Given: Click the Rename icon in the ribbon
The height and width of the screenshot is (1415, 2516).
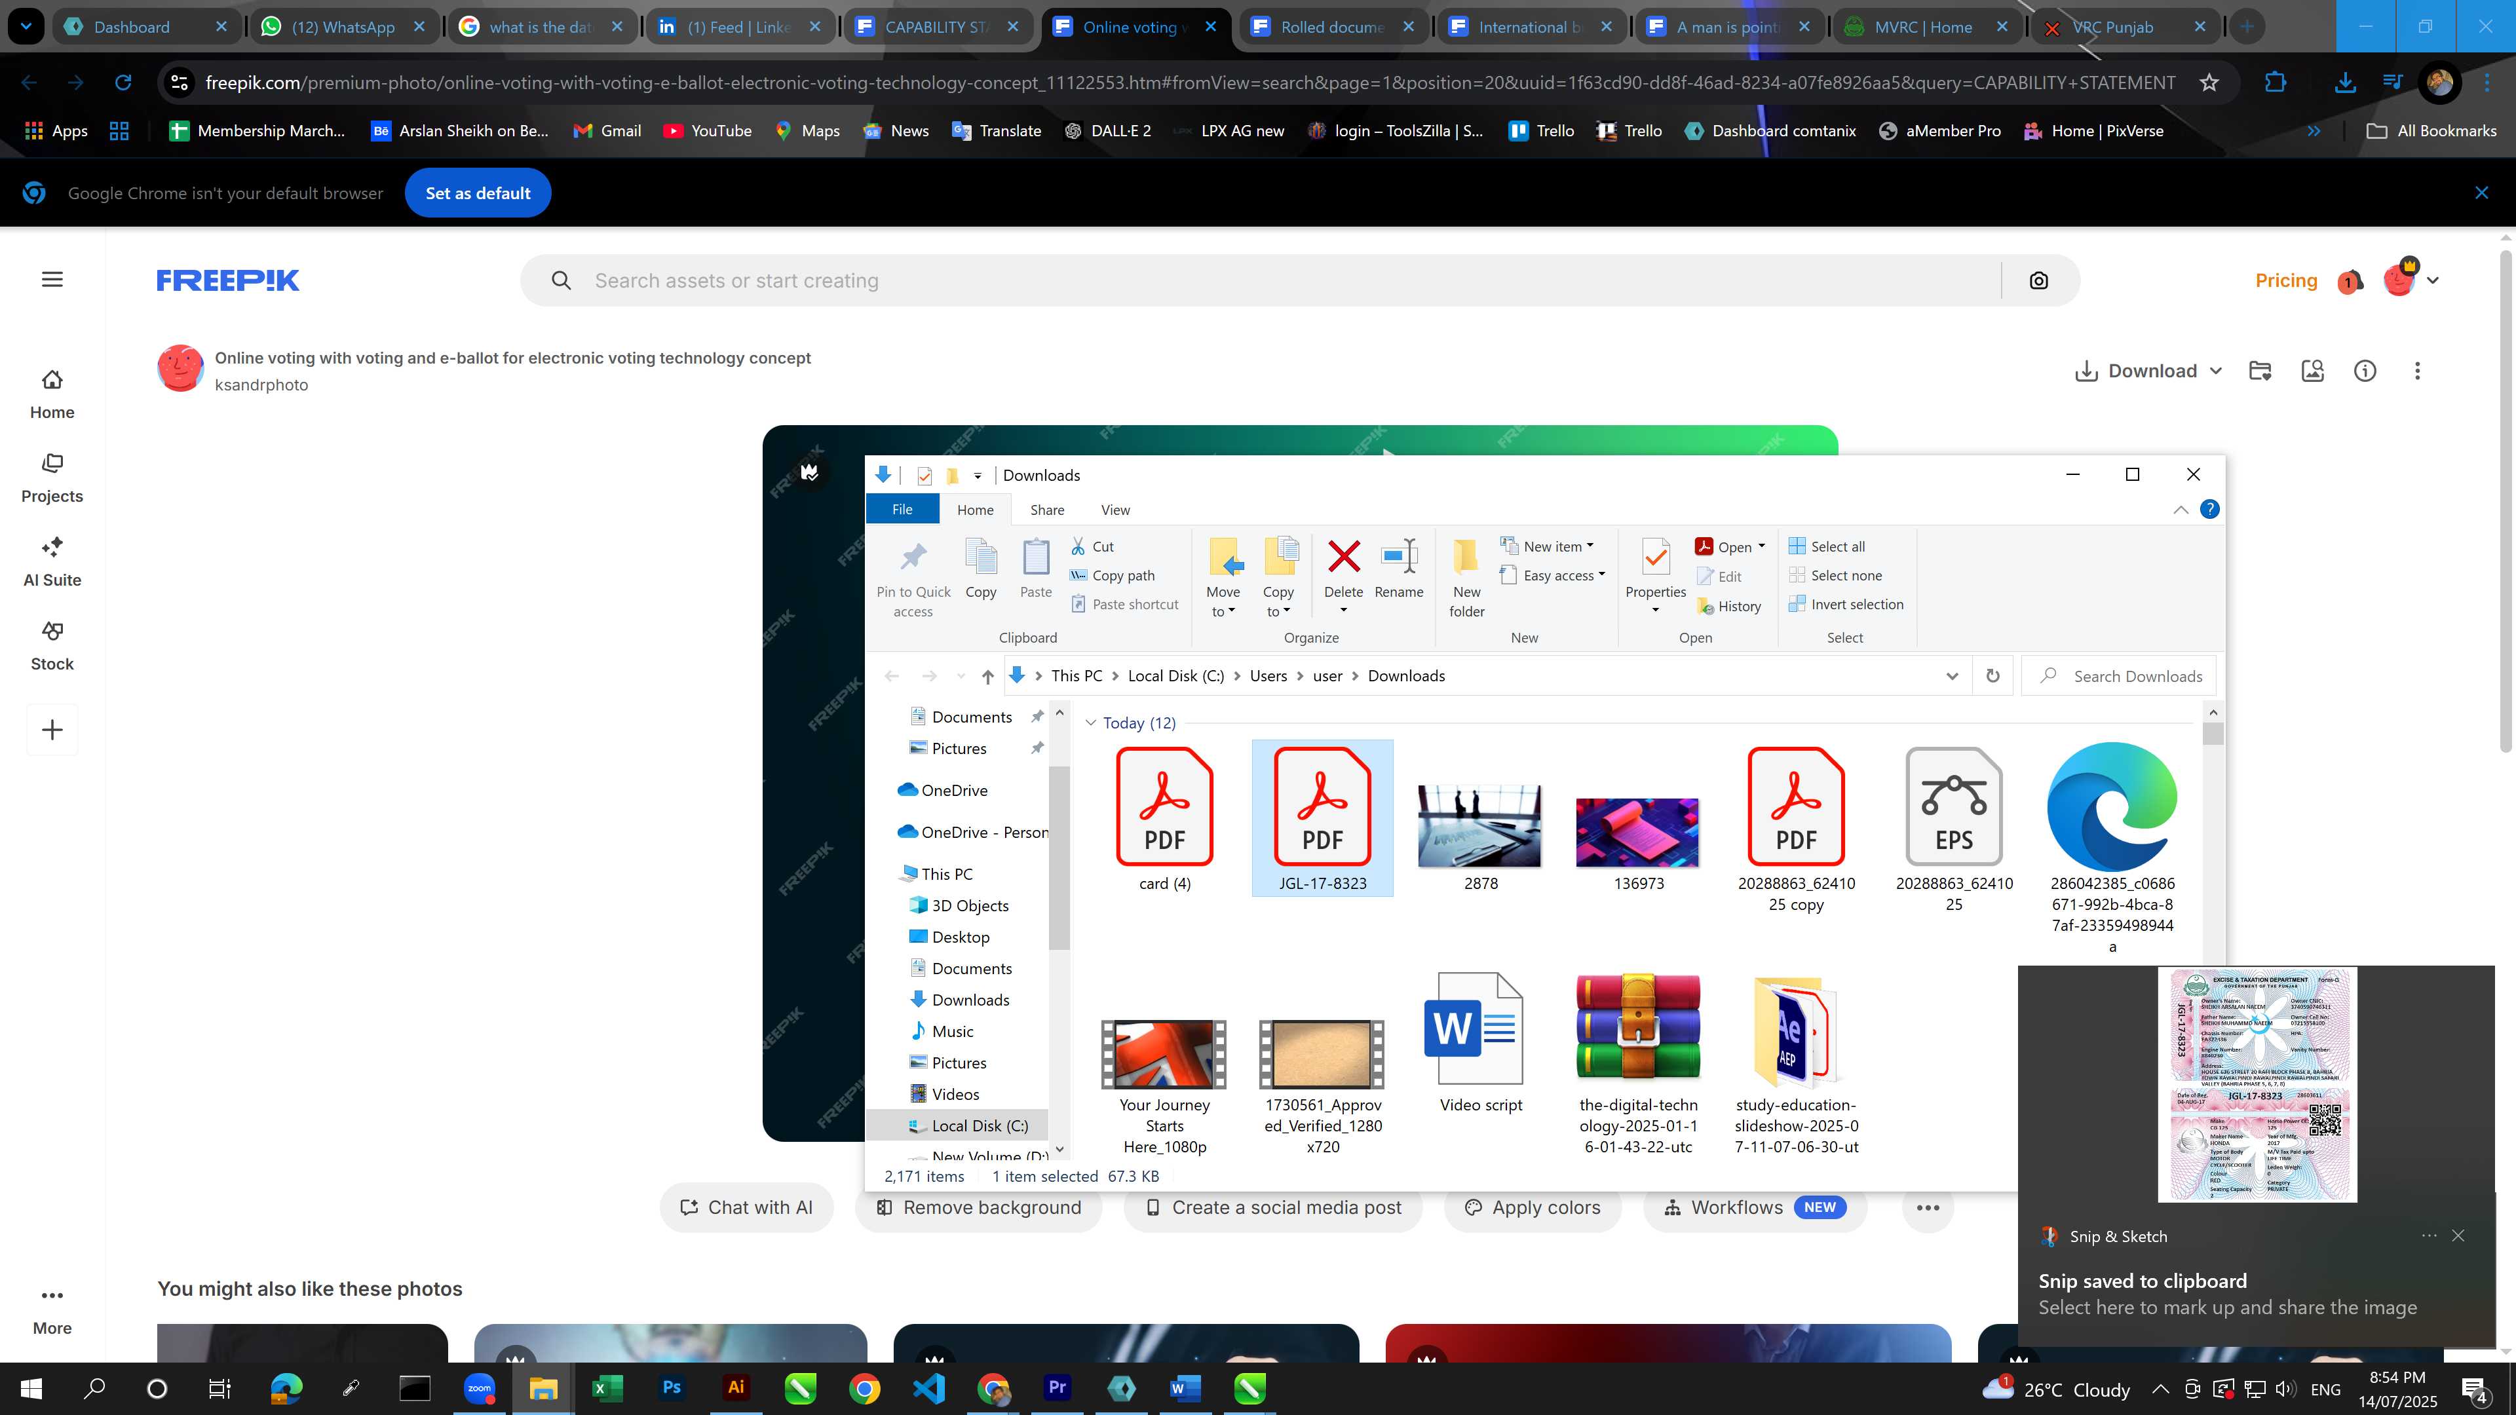Looking at the screenshot, I should pyautogui.click(x=1399, y=557).
